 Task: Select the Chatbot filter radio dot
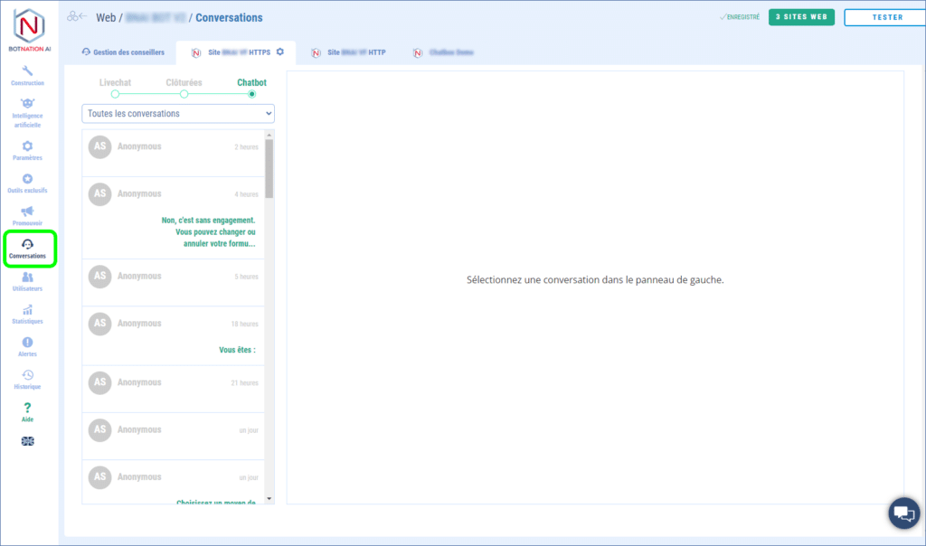coord(252,94)
